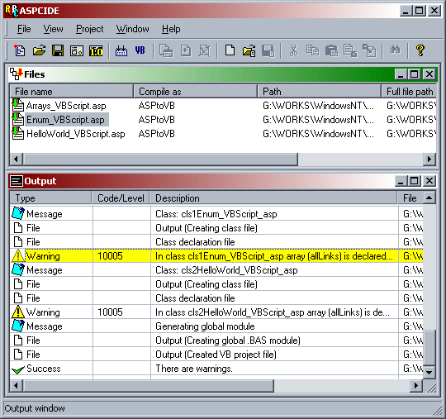
Task: Open project using the folder icon
Action: [39, 50]
